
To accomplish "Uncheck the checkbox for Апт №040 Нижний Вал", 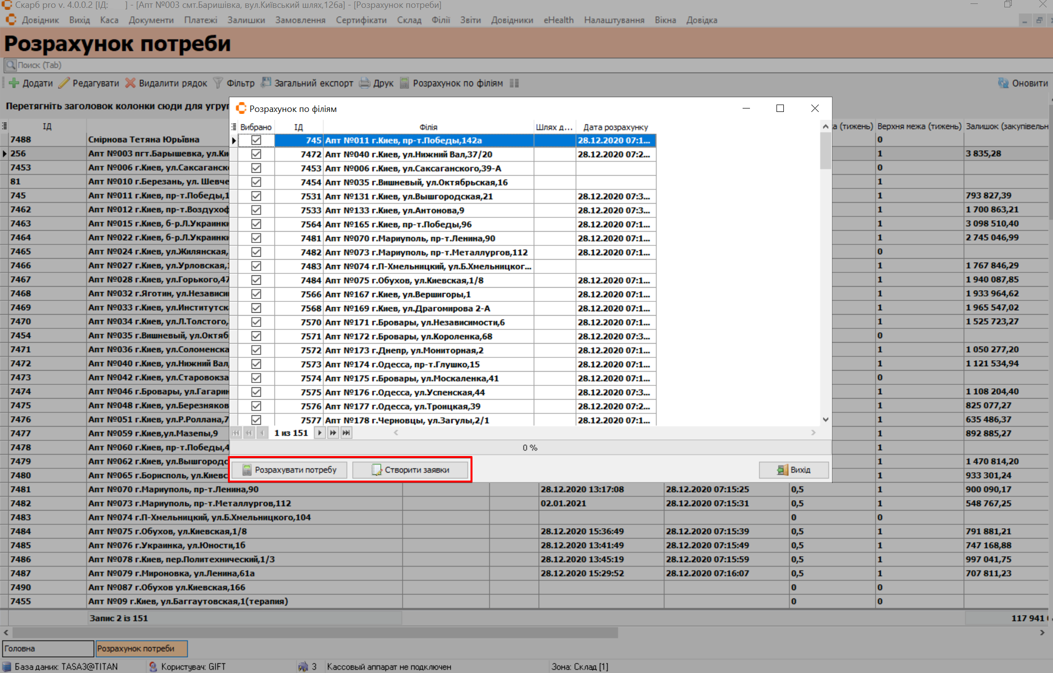I will click(x=256, y=154).
